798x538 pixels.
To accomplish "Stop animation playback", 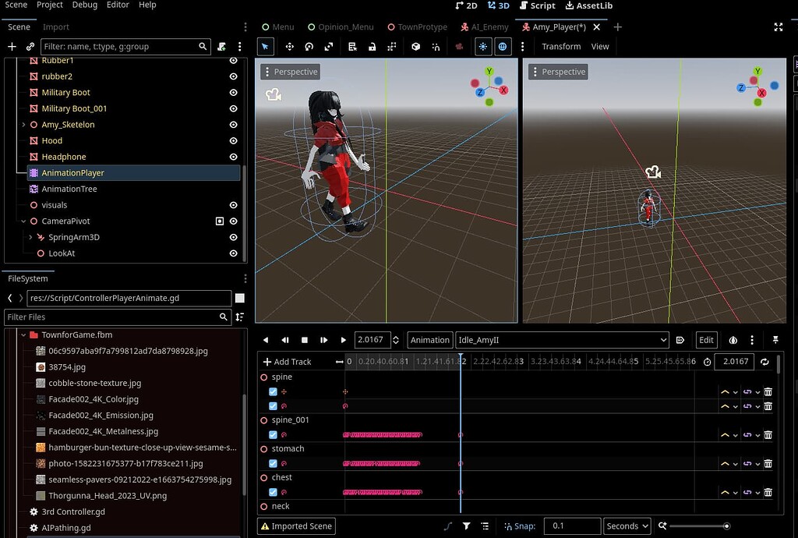I will coord(305,340).
